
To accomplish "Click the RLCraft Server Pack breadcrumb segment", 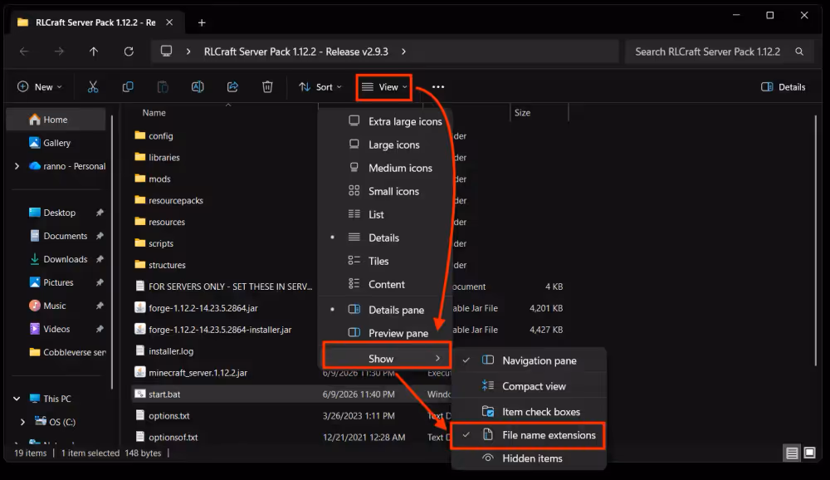I will pos(296,51).
